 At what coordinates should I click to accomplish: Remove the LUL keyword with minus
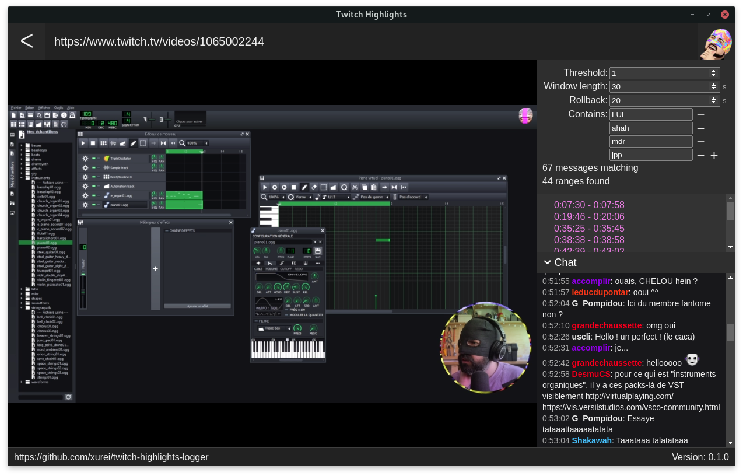pyautogui.click(x=700, y=115)
